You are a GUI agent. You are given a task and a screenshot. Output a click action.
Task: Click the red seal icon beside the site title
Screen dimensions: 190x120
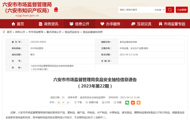56,10
